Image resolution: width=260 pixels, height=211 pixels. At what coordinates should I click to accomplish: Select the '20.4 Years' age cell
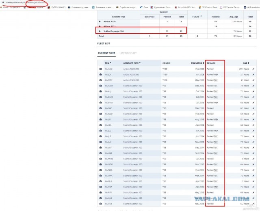click(x=244, y=69)
